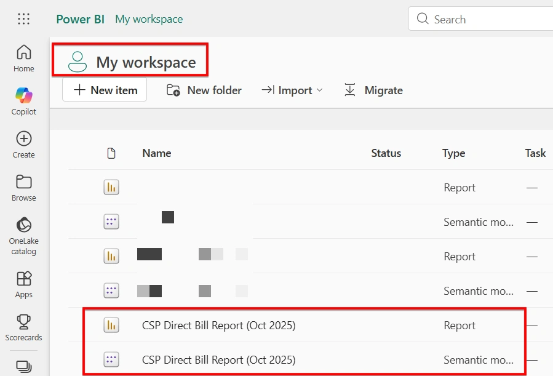
Task: Sort by the Name column header
Action: coord(157,153)
